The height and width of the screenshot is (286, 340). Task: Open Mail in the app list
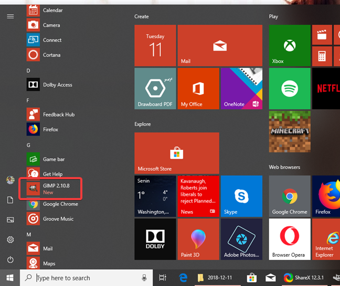[x=40, y=248]
